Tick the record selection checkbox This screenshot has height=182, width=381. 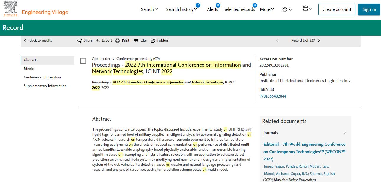pos(83,61)
